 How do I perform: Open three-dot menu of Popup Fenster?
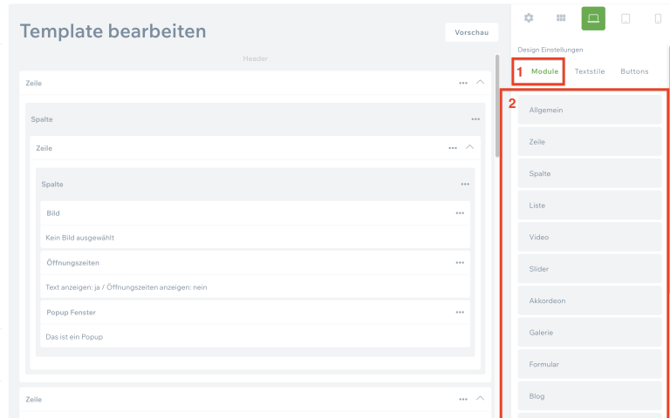click(460, 313)
